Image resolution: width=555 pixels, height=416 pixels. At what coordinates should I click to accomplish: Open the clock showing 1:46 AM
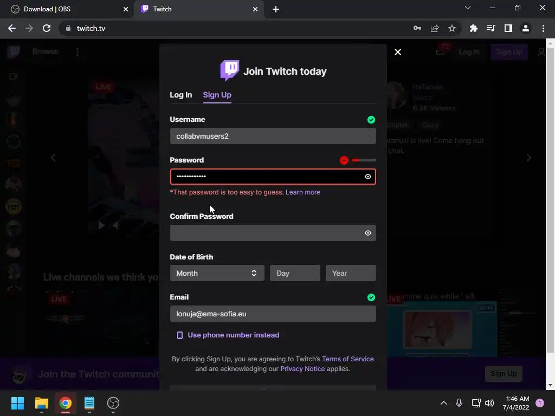(x=516, y=403)
